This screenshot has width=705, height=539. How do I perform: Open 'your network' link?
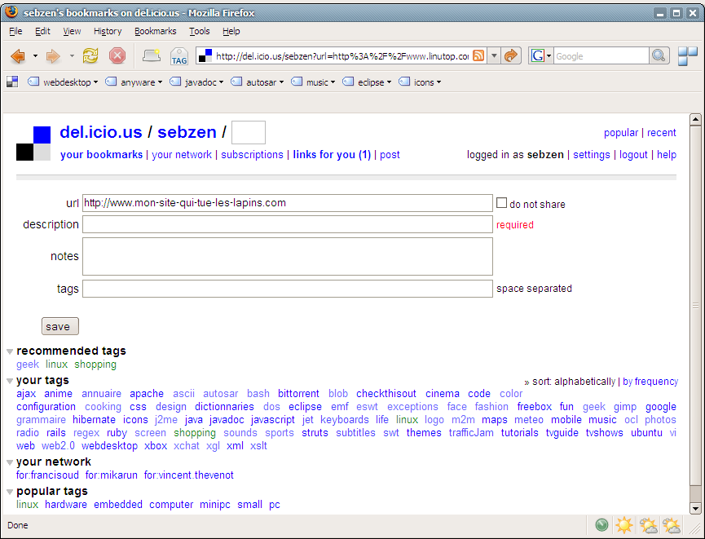(182, 154)
